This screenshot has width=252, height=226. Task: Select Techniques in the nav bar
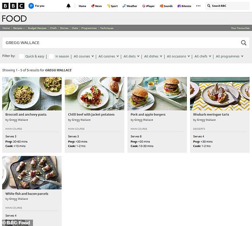[107, 28]
